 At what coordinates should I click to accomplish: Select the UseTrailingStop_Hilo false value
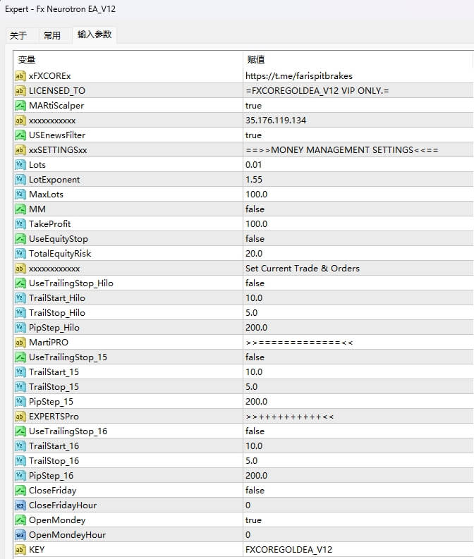click(255, 283)
